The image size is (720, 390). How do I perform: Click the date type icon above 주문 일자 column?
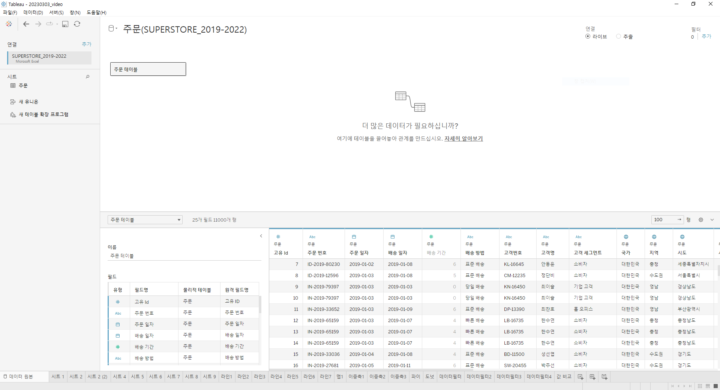pos(354,237)
